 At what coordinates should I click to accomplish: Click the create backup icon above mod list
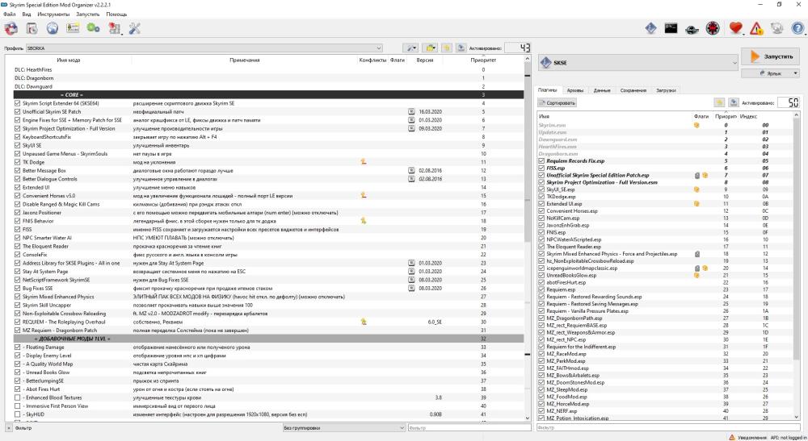(x=461, y=48)
